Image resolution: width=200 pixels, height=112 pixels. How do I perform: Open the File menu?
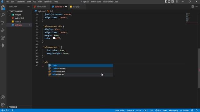coord(7,2)
